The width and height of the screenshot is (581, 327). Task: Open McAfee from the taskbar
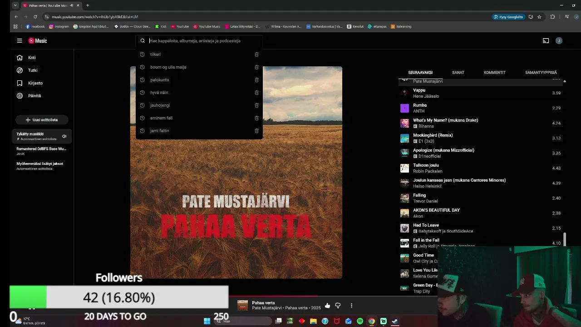(337, 321)
